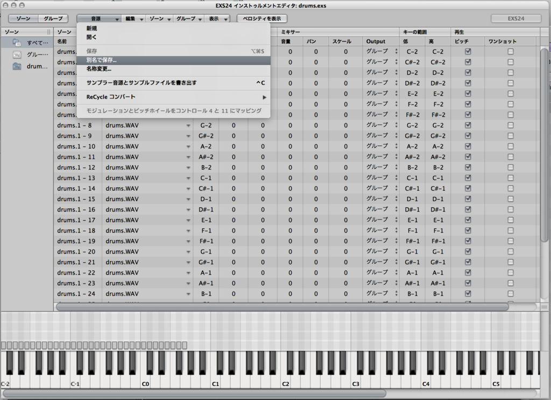Click the 音量 column header
The image size is (551, 400).
click(290, 41)
